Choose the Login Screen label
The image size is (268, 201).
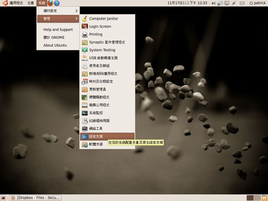pos(100,26)
